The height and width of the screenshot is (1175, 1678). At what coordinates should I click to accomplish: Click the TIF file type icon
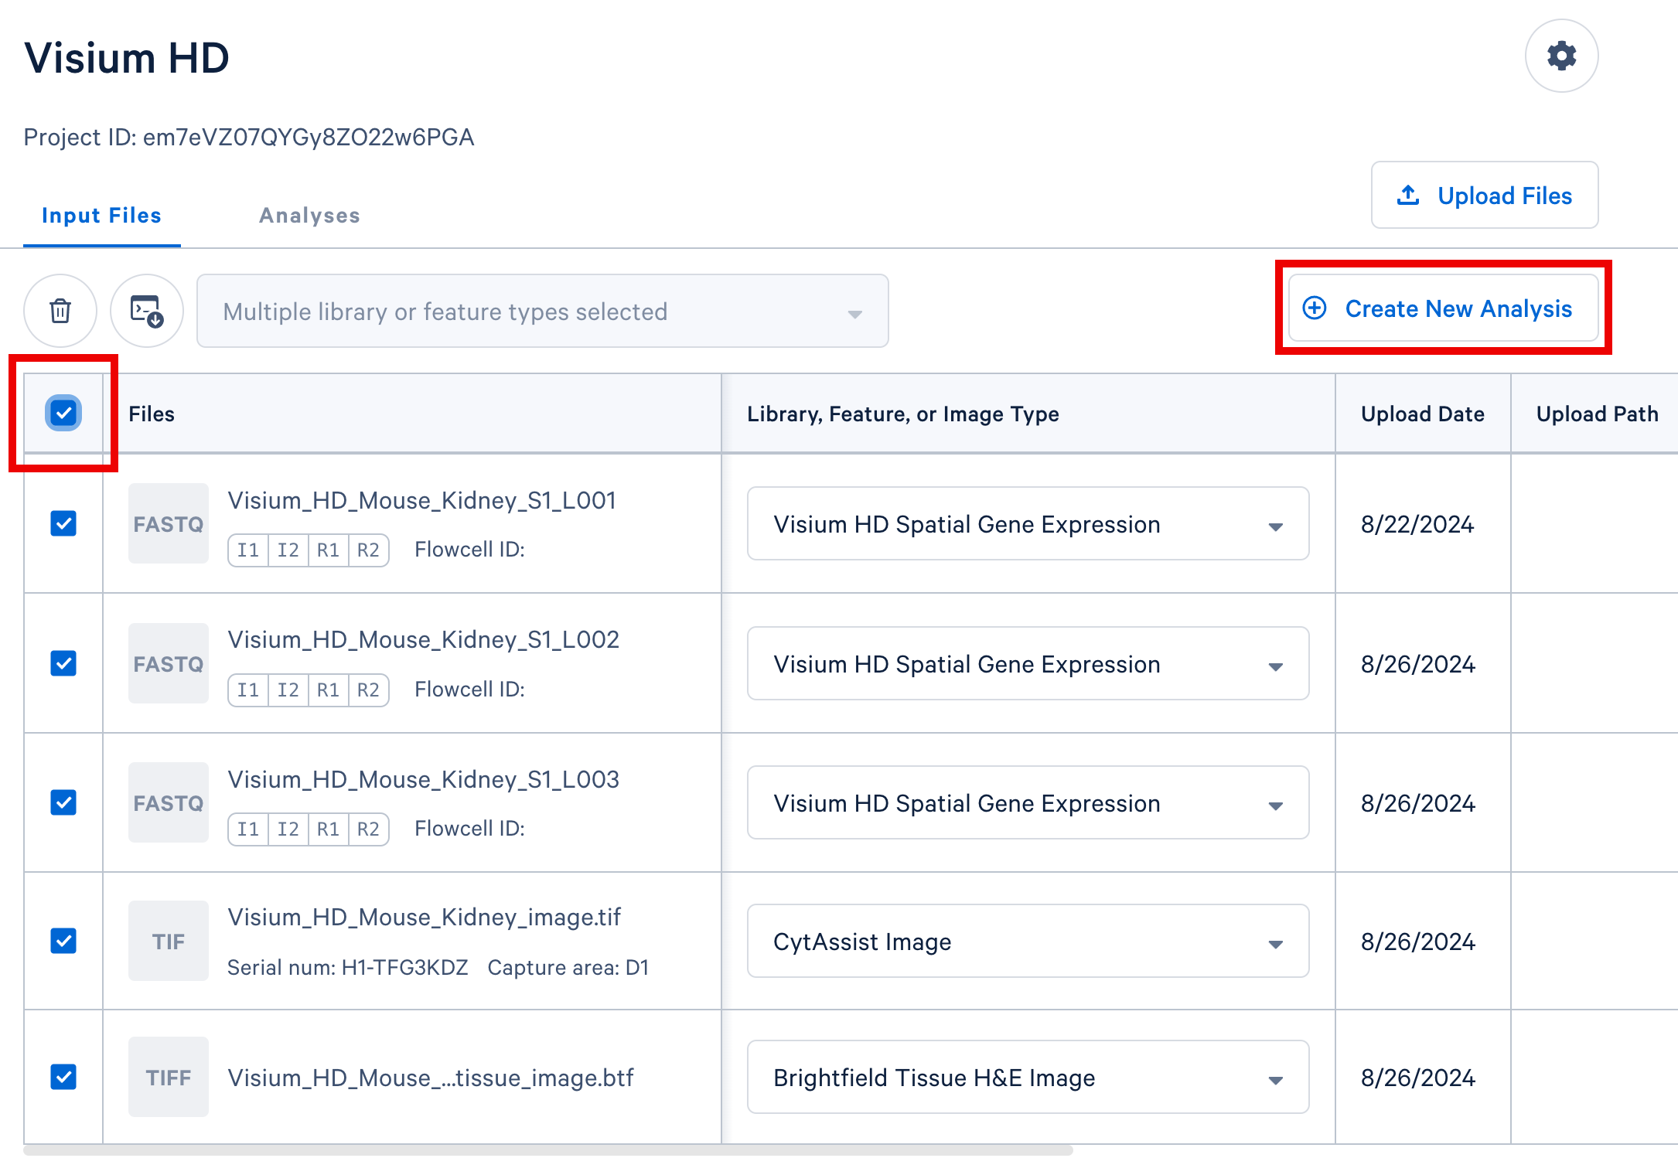168,942
